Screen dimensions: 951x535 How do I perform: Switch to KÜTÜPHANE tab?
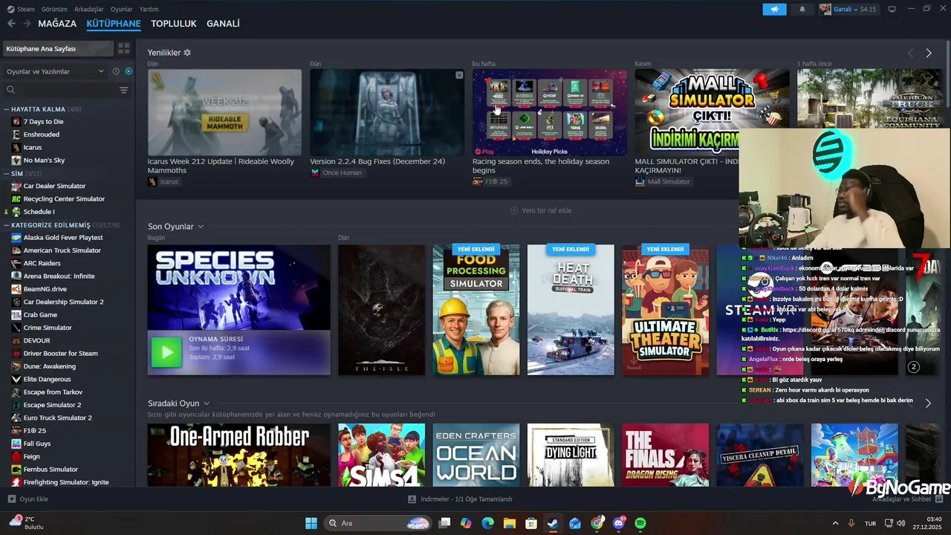pyautogui.click(x=114, y=24)
